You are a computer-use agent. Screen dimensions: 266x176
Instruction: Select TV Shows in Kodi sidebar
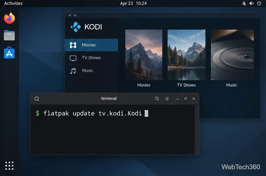[x=91, y=58]
